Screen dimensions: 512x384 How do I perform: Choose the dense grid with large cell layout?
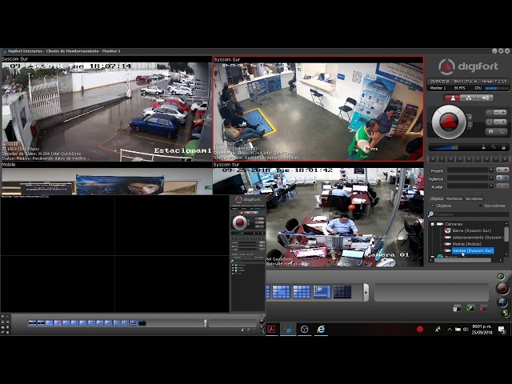pyautogui.click(x=322, y=291)
